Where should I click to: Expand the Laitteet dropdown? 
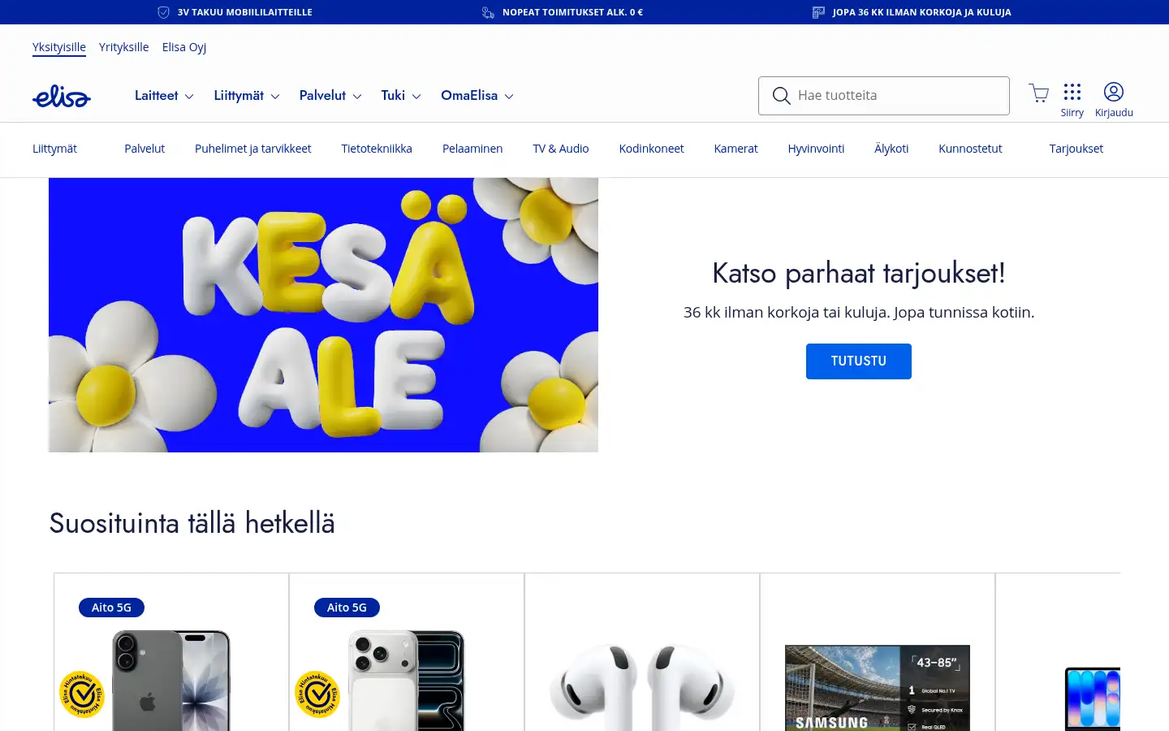pos(164,96)
